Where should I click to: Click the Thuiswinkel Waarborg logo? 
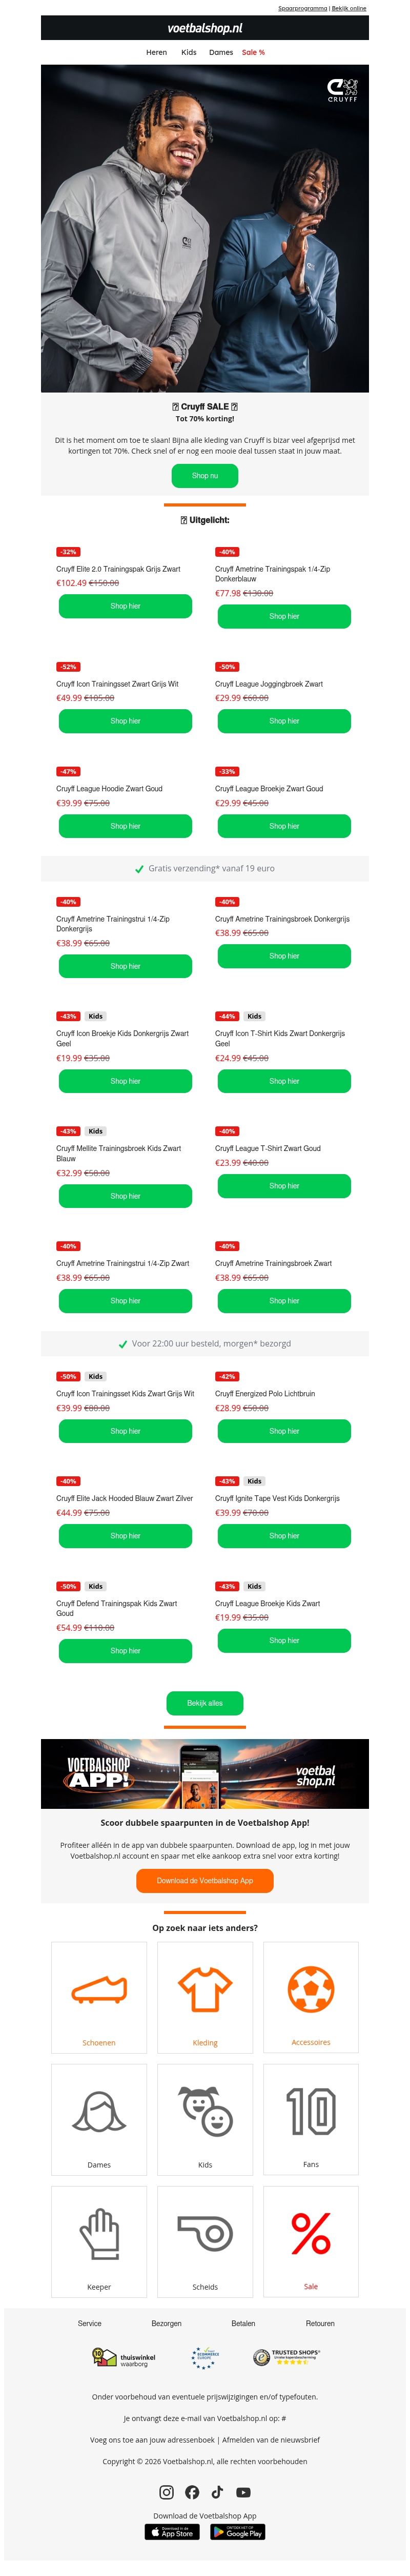coord(124,2358)
